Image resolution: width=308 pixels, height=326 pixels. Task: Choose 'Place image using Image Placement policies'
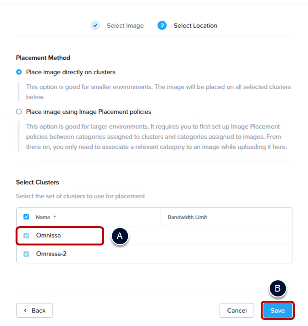click(19, 112)
